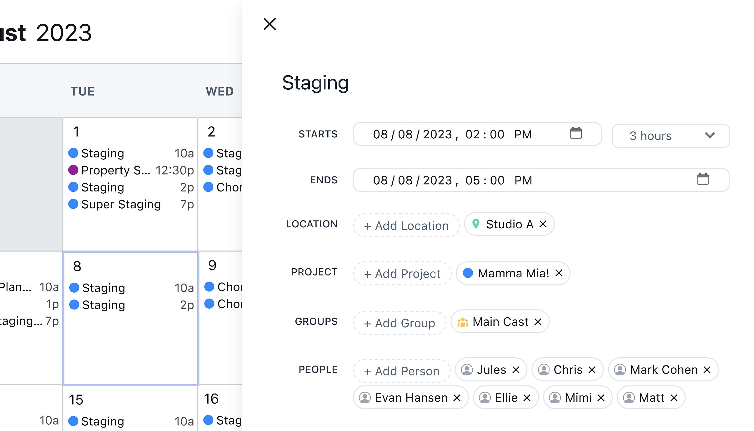Open the Starts date calendar picker
The image size is (754, 431).
[576, 134]
